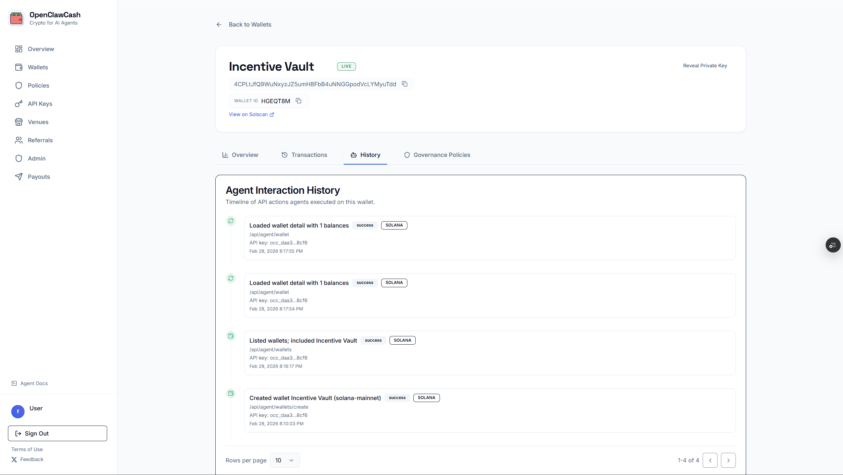Click the Venues store icon
Viewport: 843px width, 475px height.
pyautogui.click(x=19, y=122)
